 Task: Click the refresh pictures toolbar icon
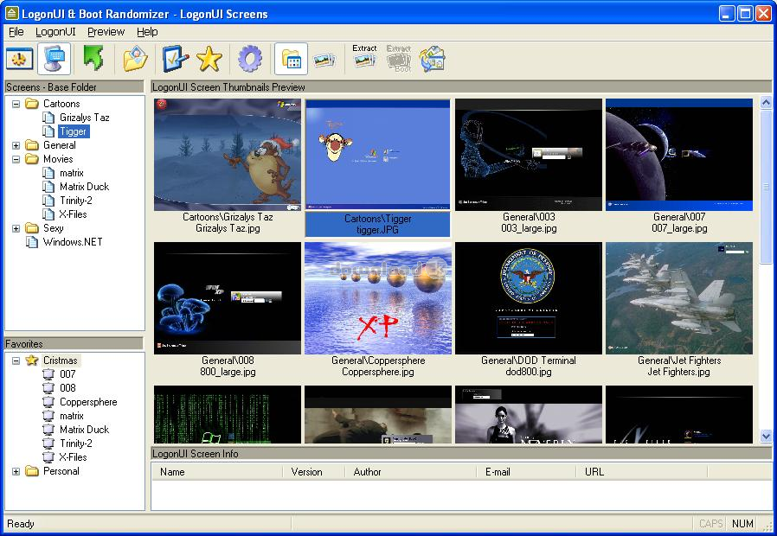pyautogui.click(x=432, y=59)
